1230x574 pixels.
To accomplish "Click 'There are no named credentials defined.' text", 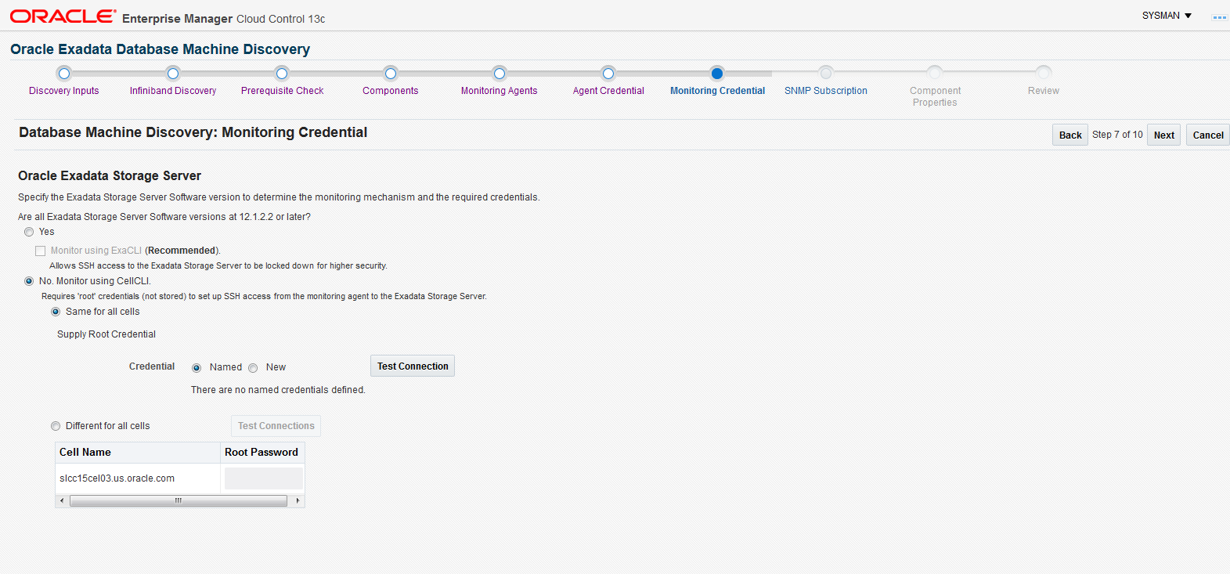I will coord(278,390).
